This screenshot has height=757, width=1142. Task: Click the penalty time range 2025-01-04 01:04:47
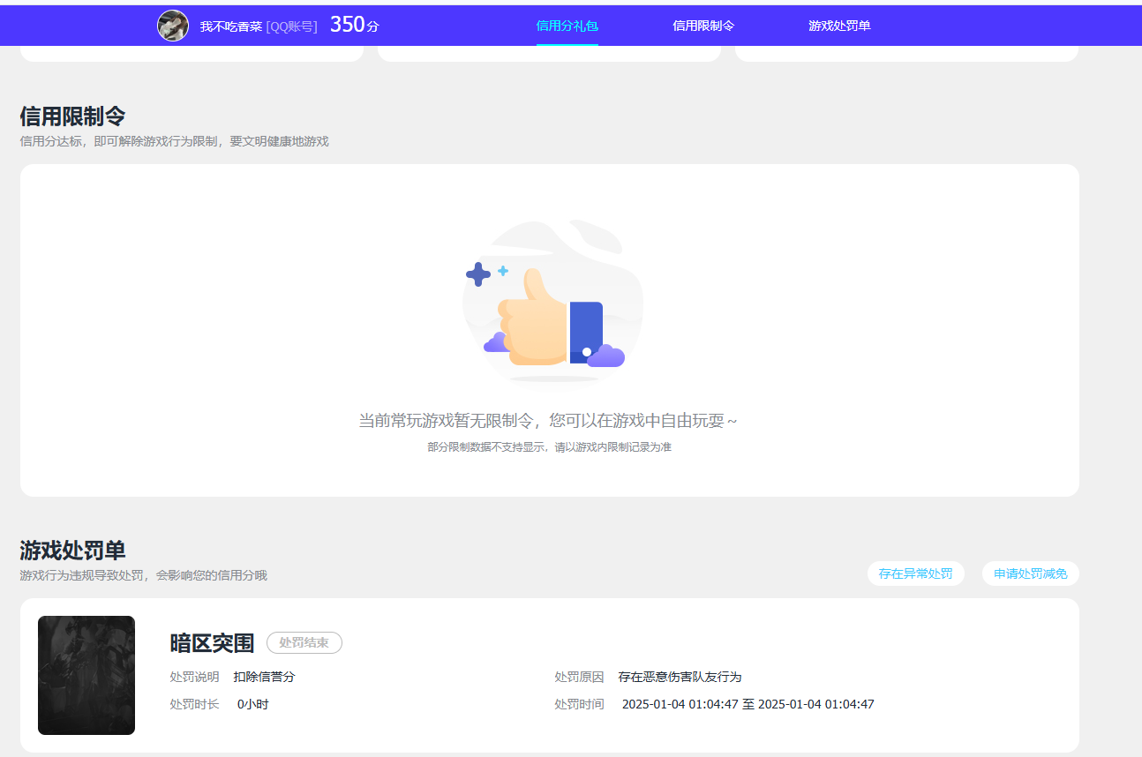[748, 704]
